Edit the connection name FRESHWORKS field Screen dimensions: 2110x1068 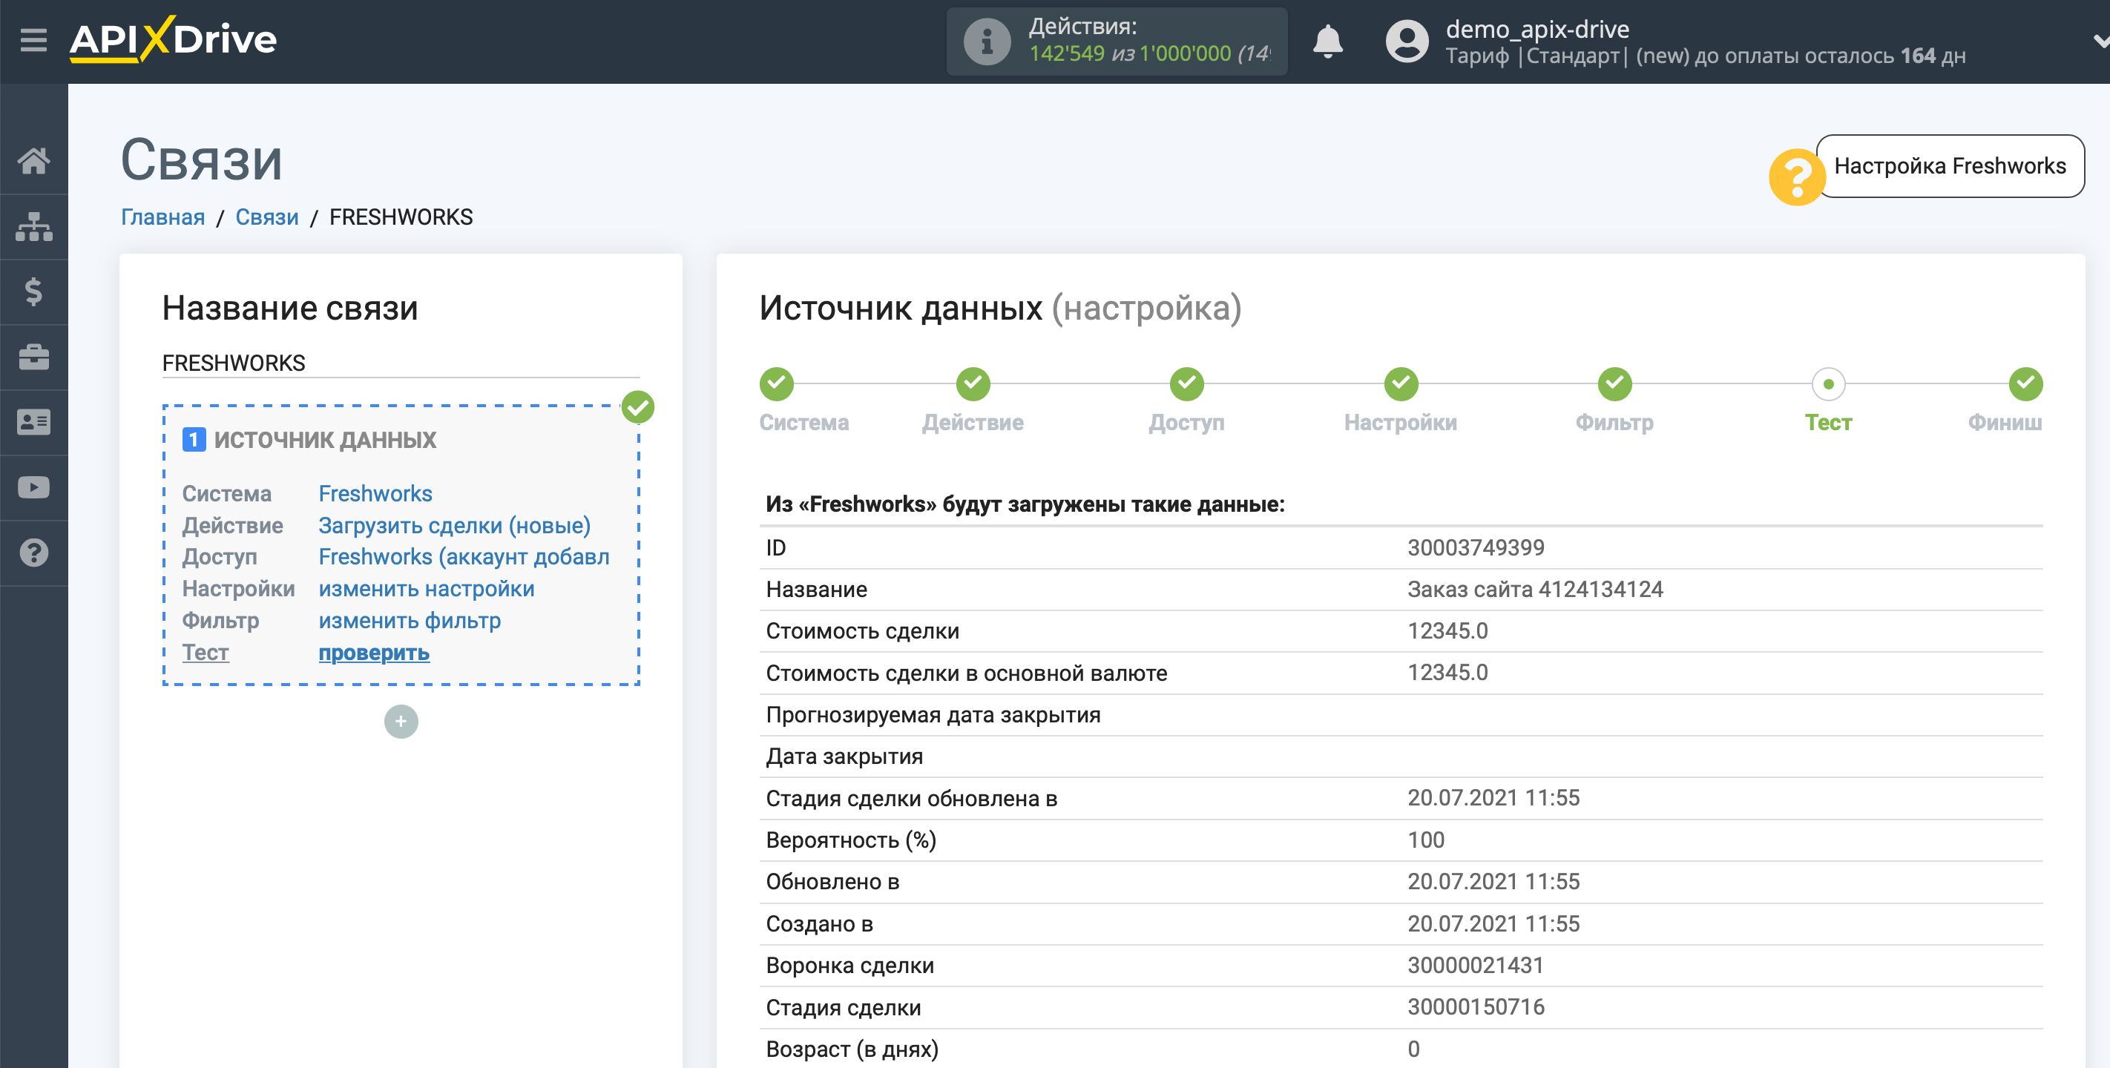(401, 363)
